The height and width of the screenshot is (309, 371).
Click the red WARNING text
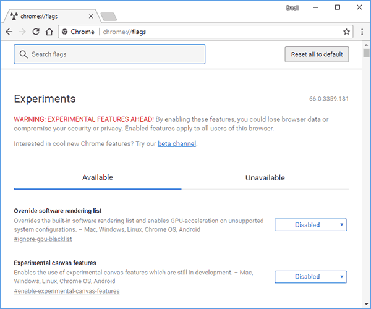83,119
